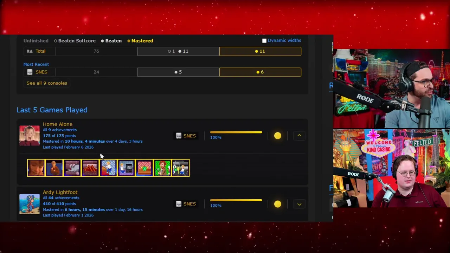Open the green gem on pink pattern badge
450x253 pixels.
(144, 168)
